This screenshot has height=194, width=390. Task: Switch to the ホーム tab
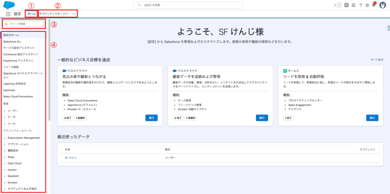[x=32, y=14]
